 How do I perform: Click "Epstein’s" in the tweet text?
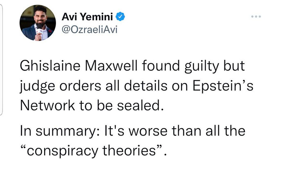click(x=223, y=86)
